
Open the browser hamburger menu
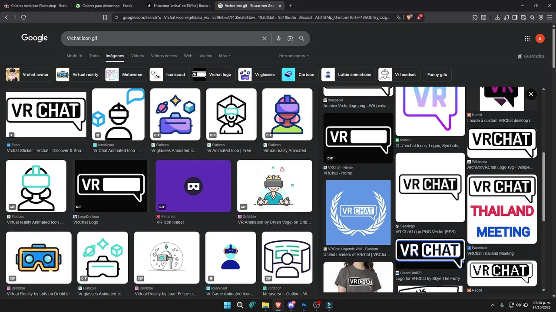pyautogui.click(x=549, y=17)
